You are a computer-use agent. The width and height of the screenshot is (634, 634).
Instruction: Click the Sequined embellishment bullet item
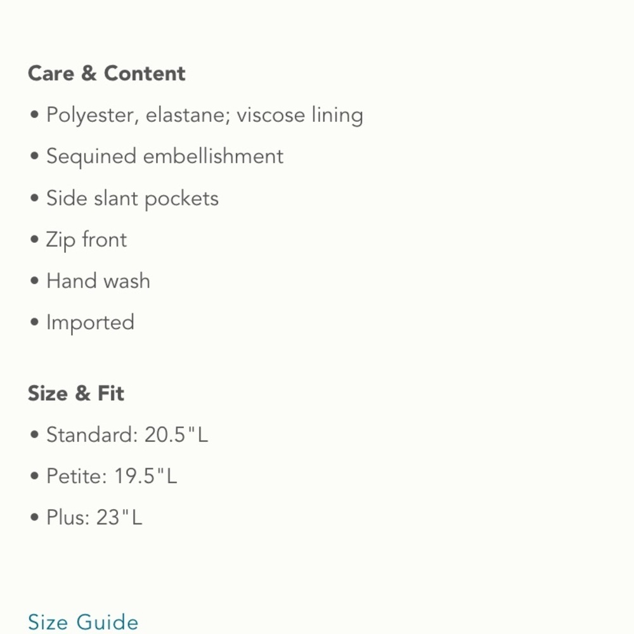165,157
